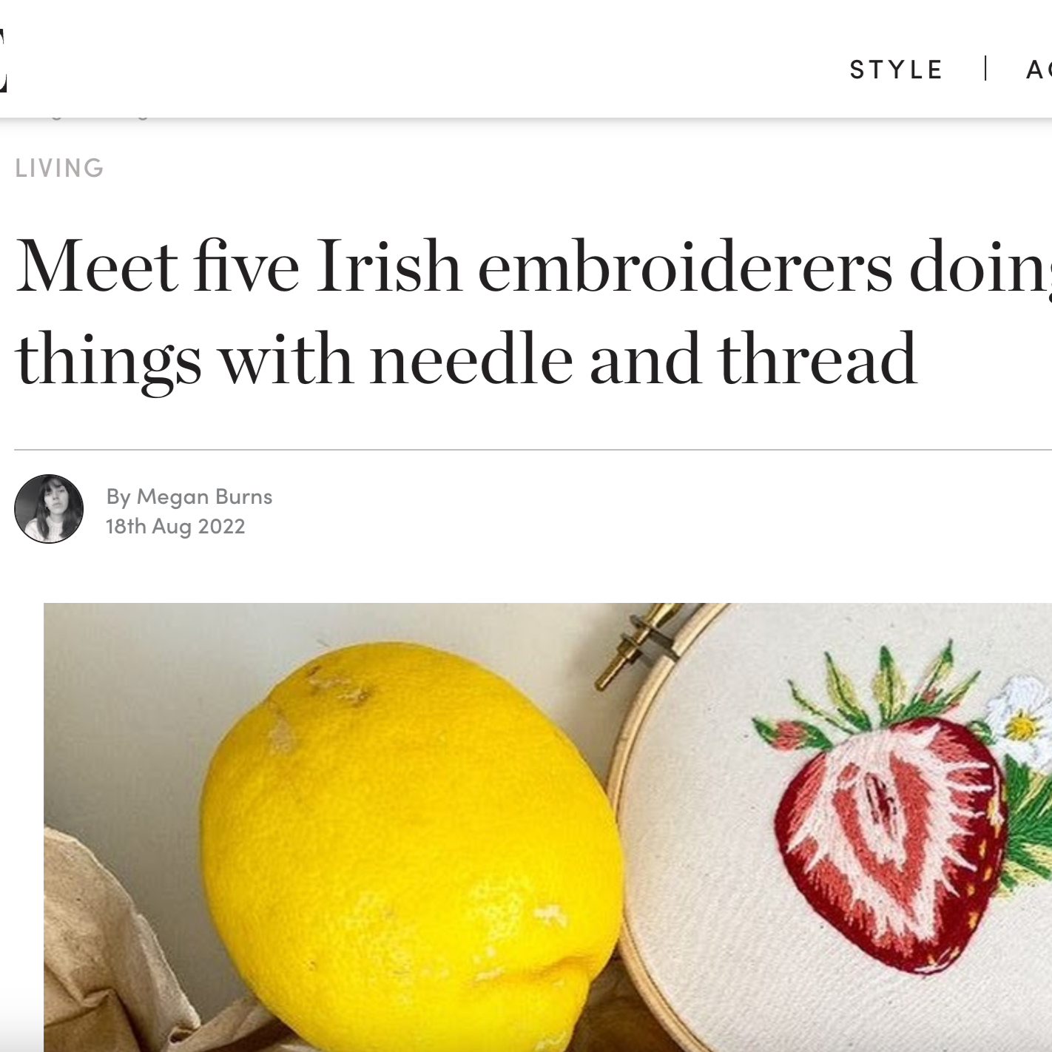Click the 18th Aug 2022 date
Image resolution: width=1052 pixels, height=1052 pixels.
click(175, 526)
